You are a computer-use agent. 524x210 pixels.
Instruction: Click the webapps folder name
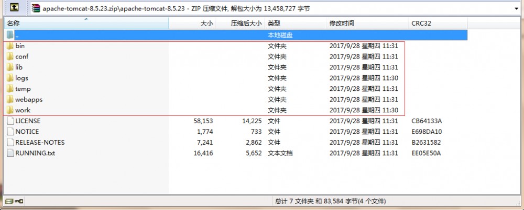coord(29,99)
